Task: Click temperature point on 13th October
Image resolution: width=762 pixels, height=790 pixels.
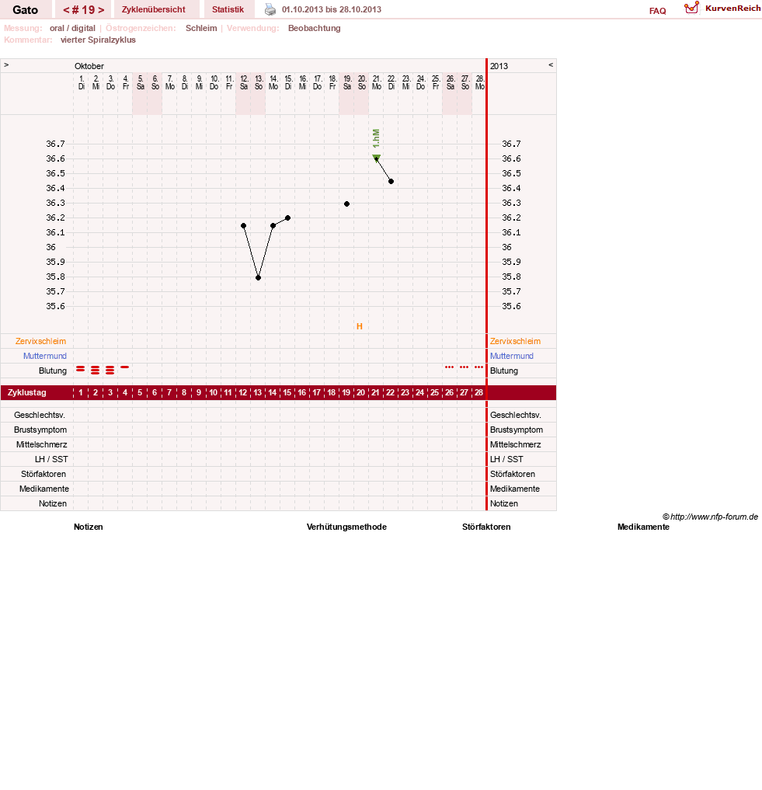Action: click(x=258, y=277)
